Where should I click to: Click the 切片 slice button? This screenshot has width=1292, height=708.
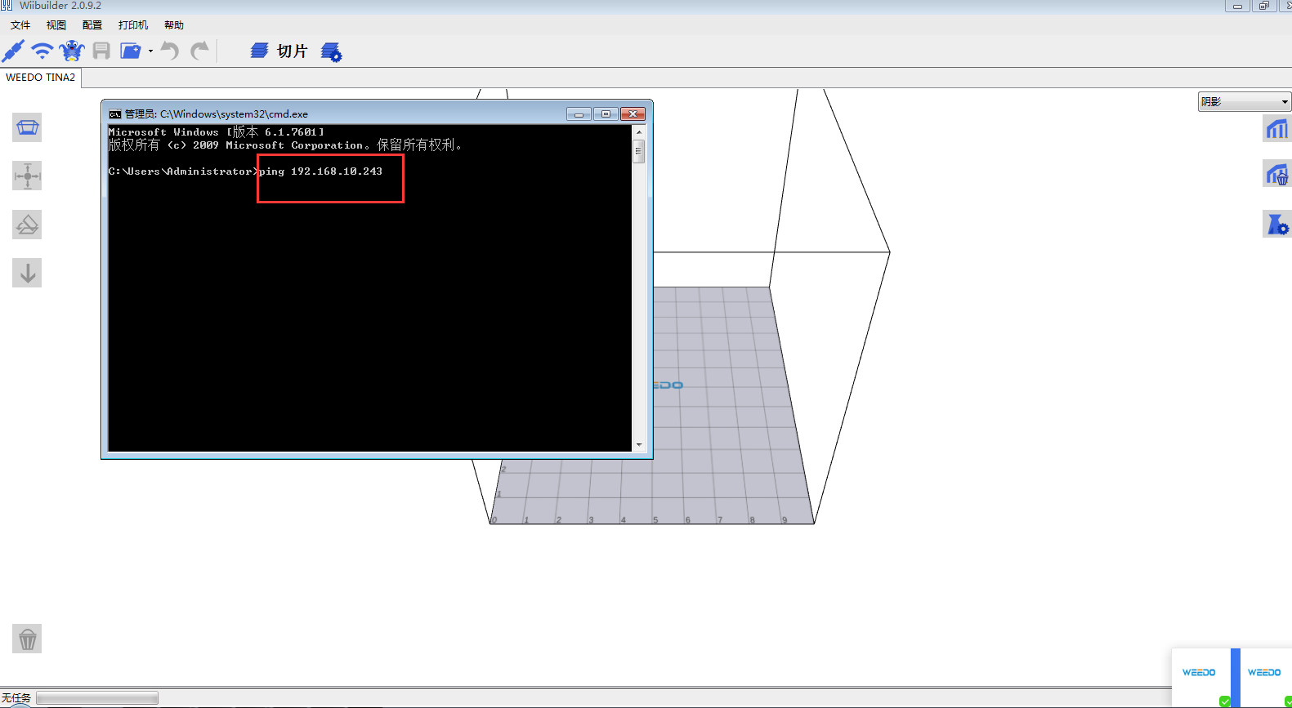click(x=279, y=51)
